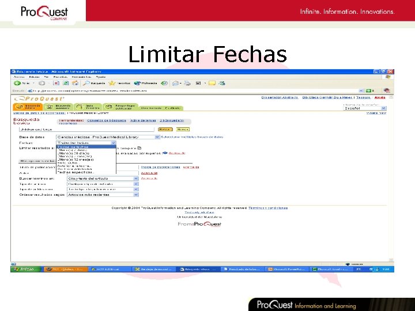Click the ProQuest logo on the page
This screenshot has width=415, height=311.
39,98
